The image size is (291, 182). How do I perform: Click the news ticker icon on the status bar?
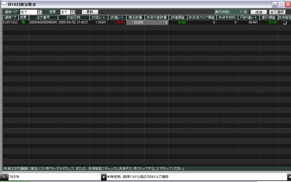[103, 177]
